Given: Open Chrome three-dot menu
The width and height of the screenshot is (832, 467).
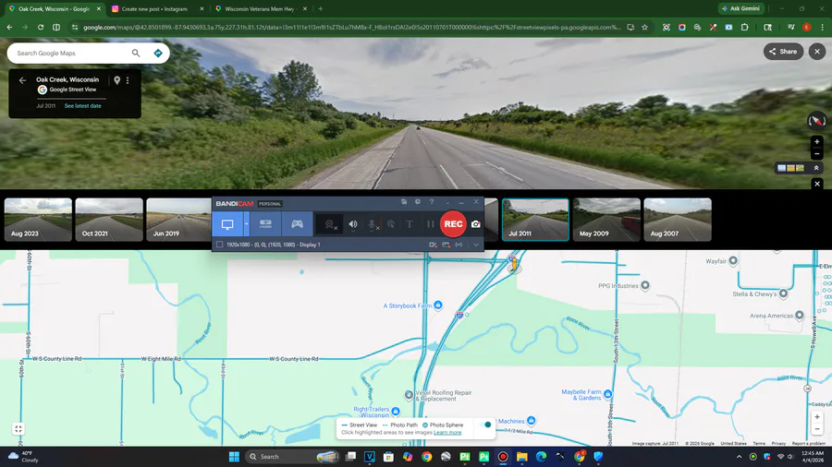Looking at the screenshot, I should point(822,27).
